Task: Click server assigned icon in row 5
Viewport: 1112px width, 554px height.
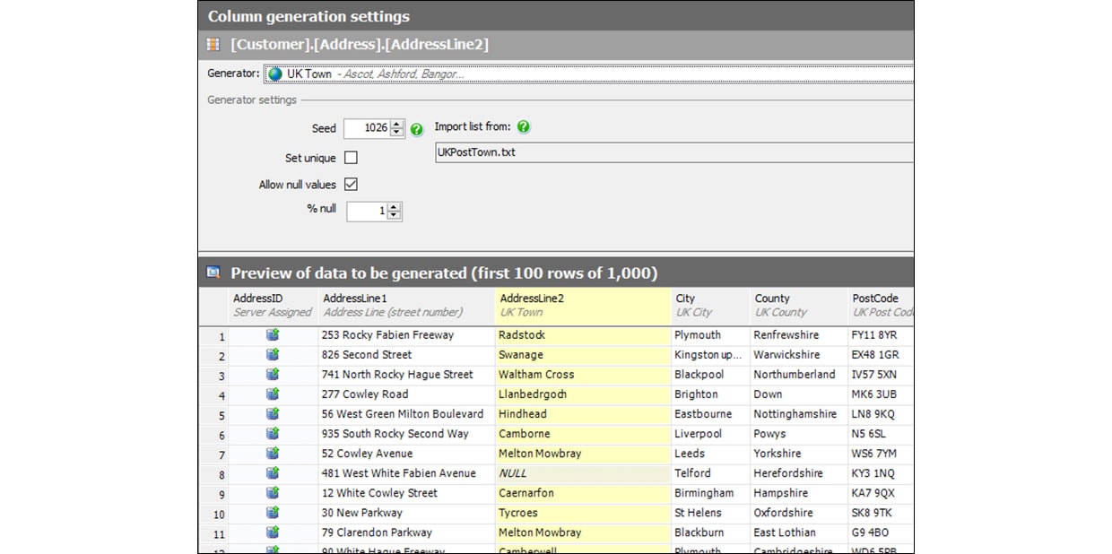Action: (x=273, y=413)
